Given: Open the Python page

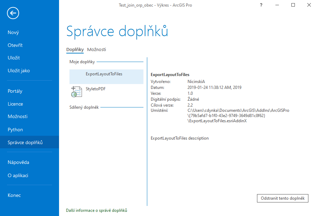Looking at the screenshot, I should pyautogui.click(x=15, y=130).
